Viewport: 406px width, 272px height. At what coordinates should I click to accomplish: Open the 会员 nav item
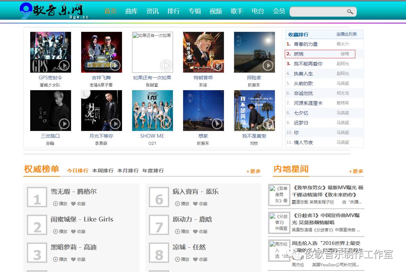coord(279,11)
